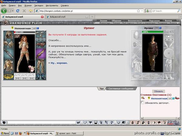Open the Справка menu

(65, 5)
